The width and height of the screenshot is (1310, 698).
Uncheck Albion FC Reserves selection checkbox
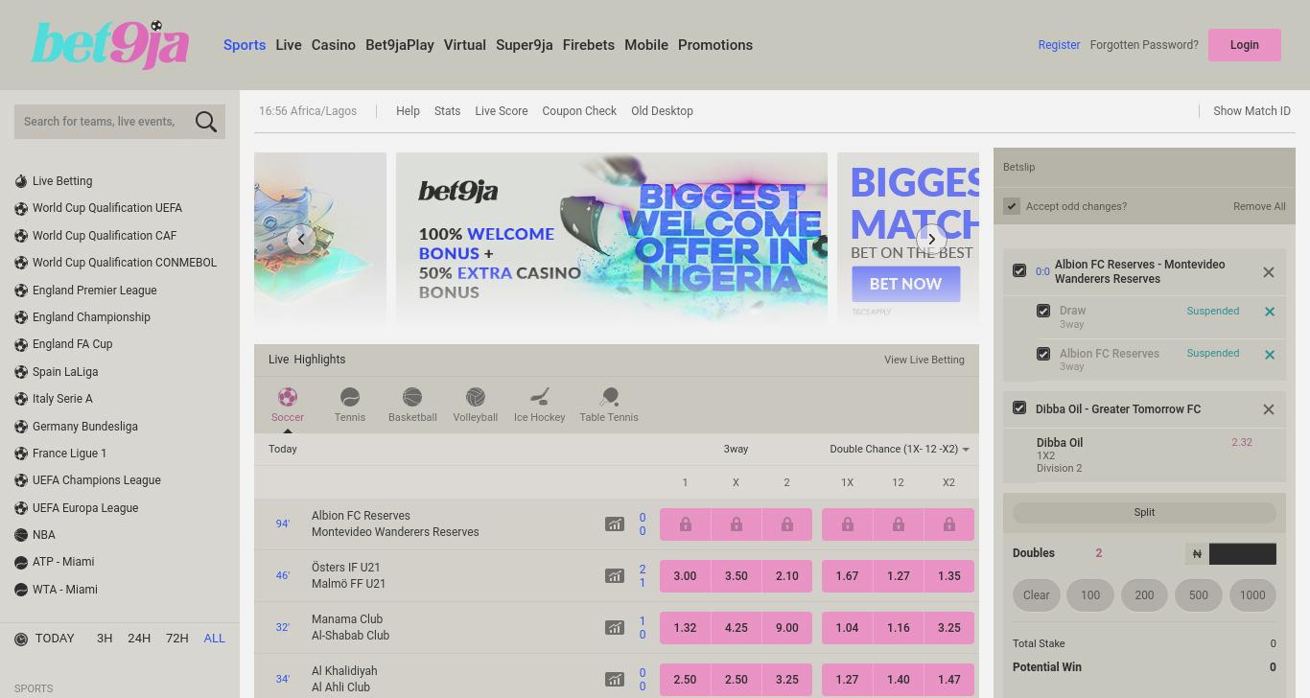[1043, 354]
